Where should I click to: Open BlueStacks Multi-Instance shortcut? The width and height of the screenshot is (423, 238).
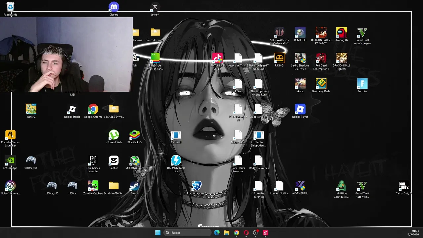pyautogui.click(x=155, y=62)
